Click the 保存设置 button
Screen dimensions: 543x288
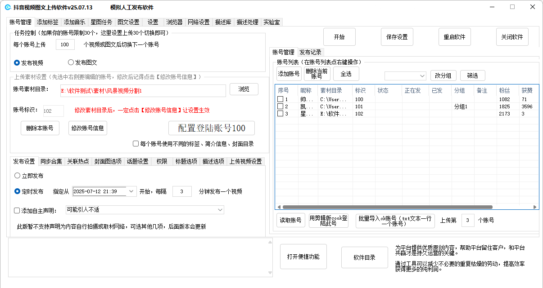(x=397, y=37)
